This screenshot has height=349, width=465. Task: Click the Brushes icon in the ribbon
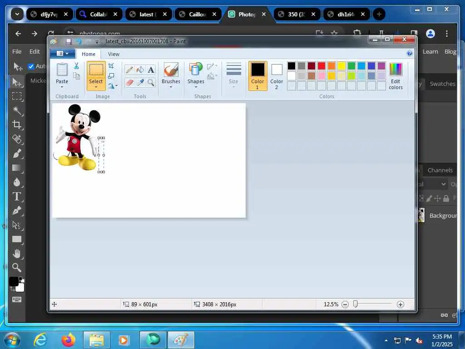pos(171,70)
